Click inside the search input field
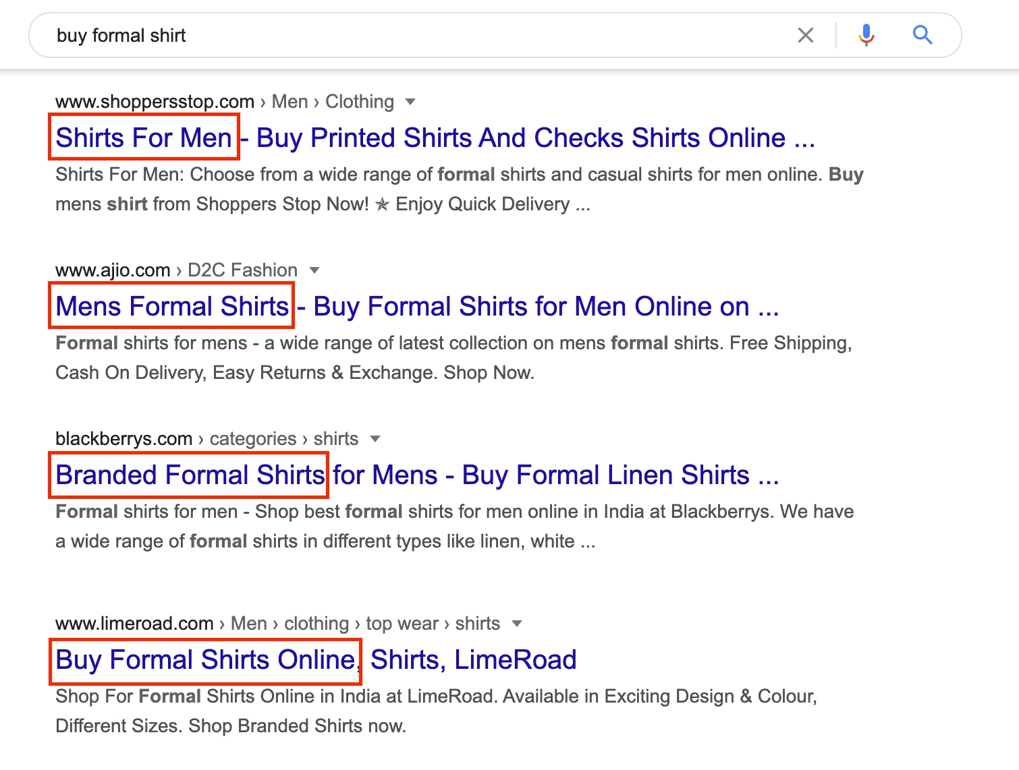Viewport: 1019px width, 770px height. click(405, 35)
